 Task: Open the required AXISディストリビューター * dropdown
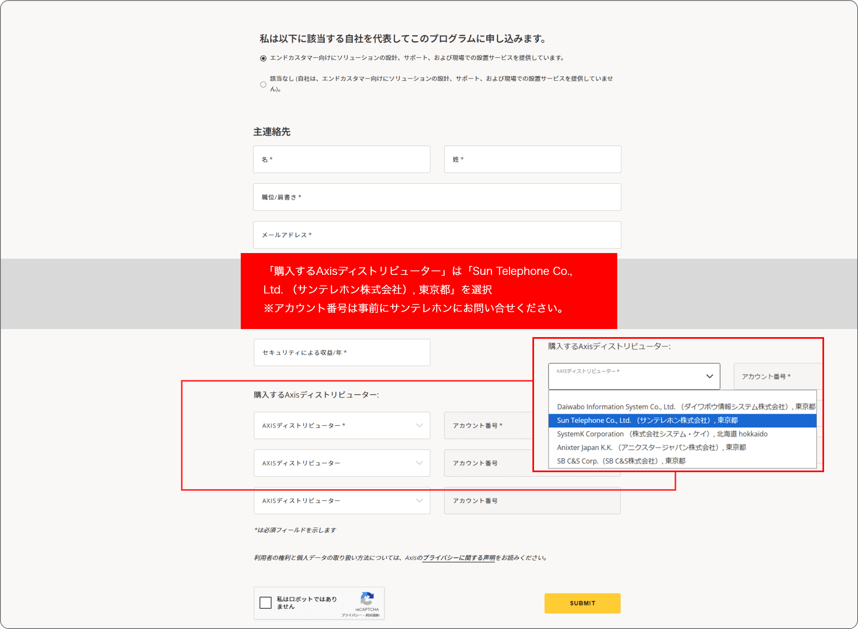point(342,425)
